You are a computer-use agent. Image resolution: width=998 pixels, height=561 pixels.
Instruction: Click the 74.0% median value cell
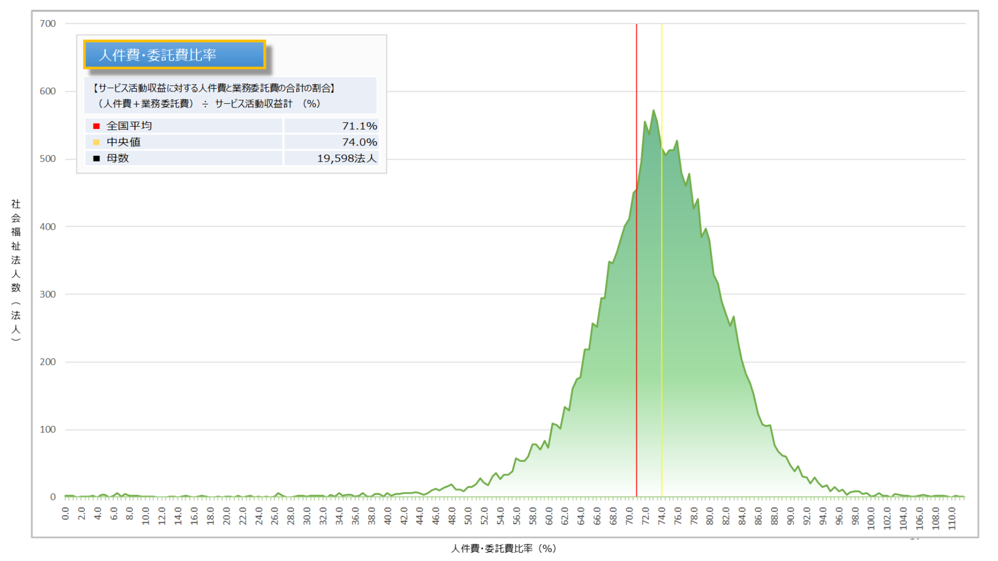point(359,142)
